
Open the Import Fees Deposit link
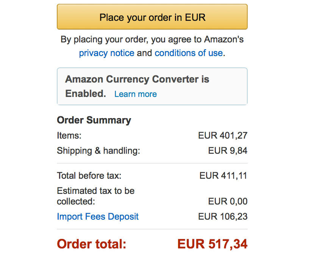98,217
